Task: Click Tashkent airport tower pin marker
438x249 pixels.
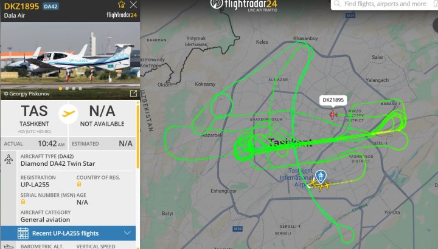Action: click(x=321, y=177)
